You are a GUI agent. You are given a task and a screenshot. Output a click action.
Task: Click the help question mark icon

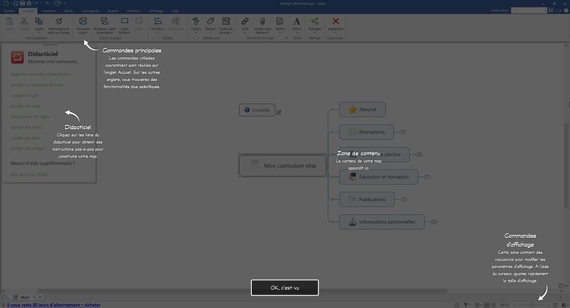coord(566,10)
